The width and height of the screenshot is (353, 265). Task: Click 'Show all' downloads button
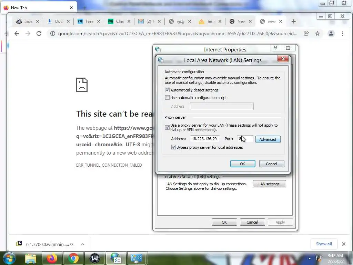pos(324,244)
